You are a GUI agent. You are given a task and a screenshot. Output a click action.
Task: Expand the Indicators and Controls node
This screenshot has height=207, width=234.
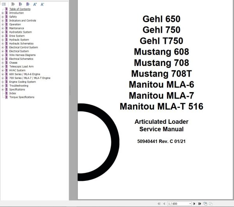coord(3,21)
